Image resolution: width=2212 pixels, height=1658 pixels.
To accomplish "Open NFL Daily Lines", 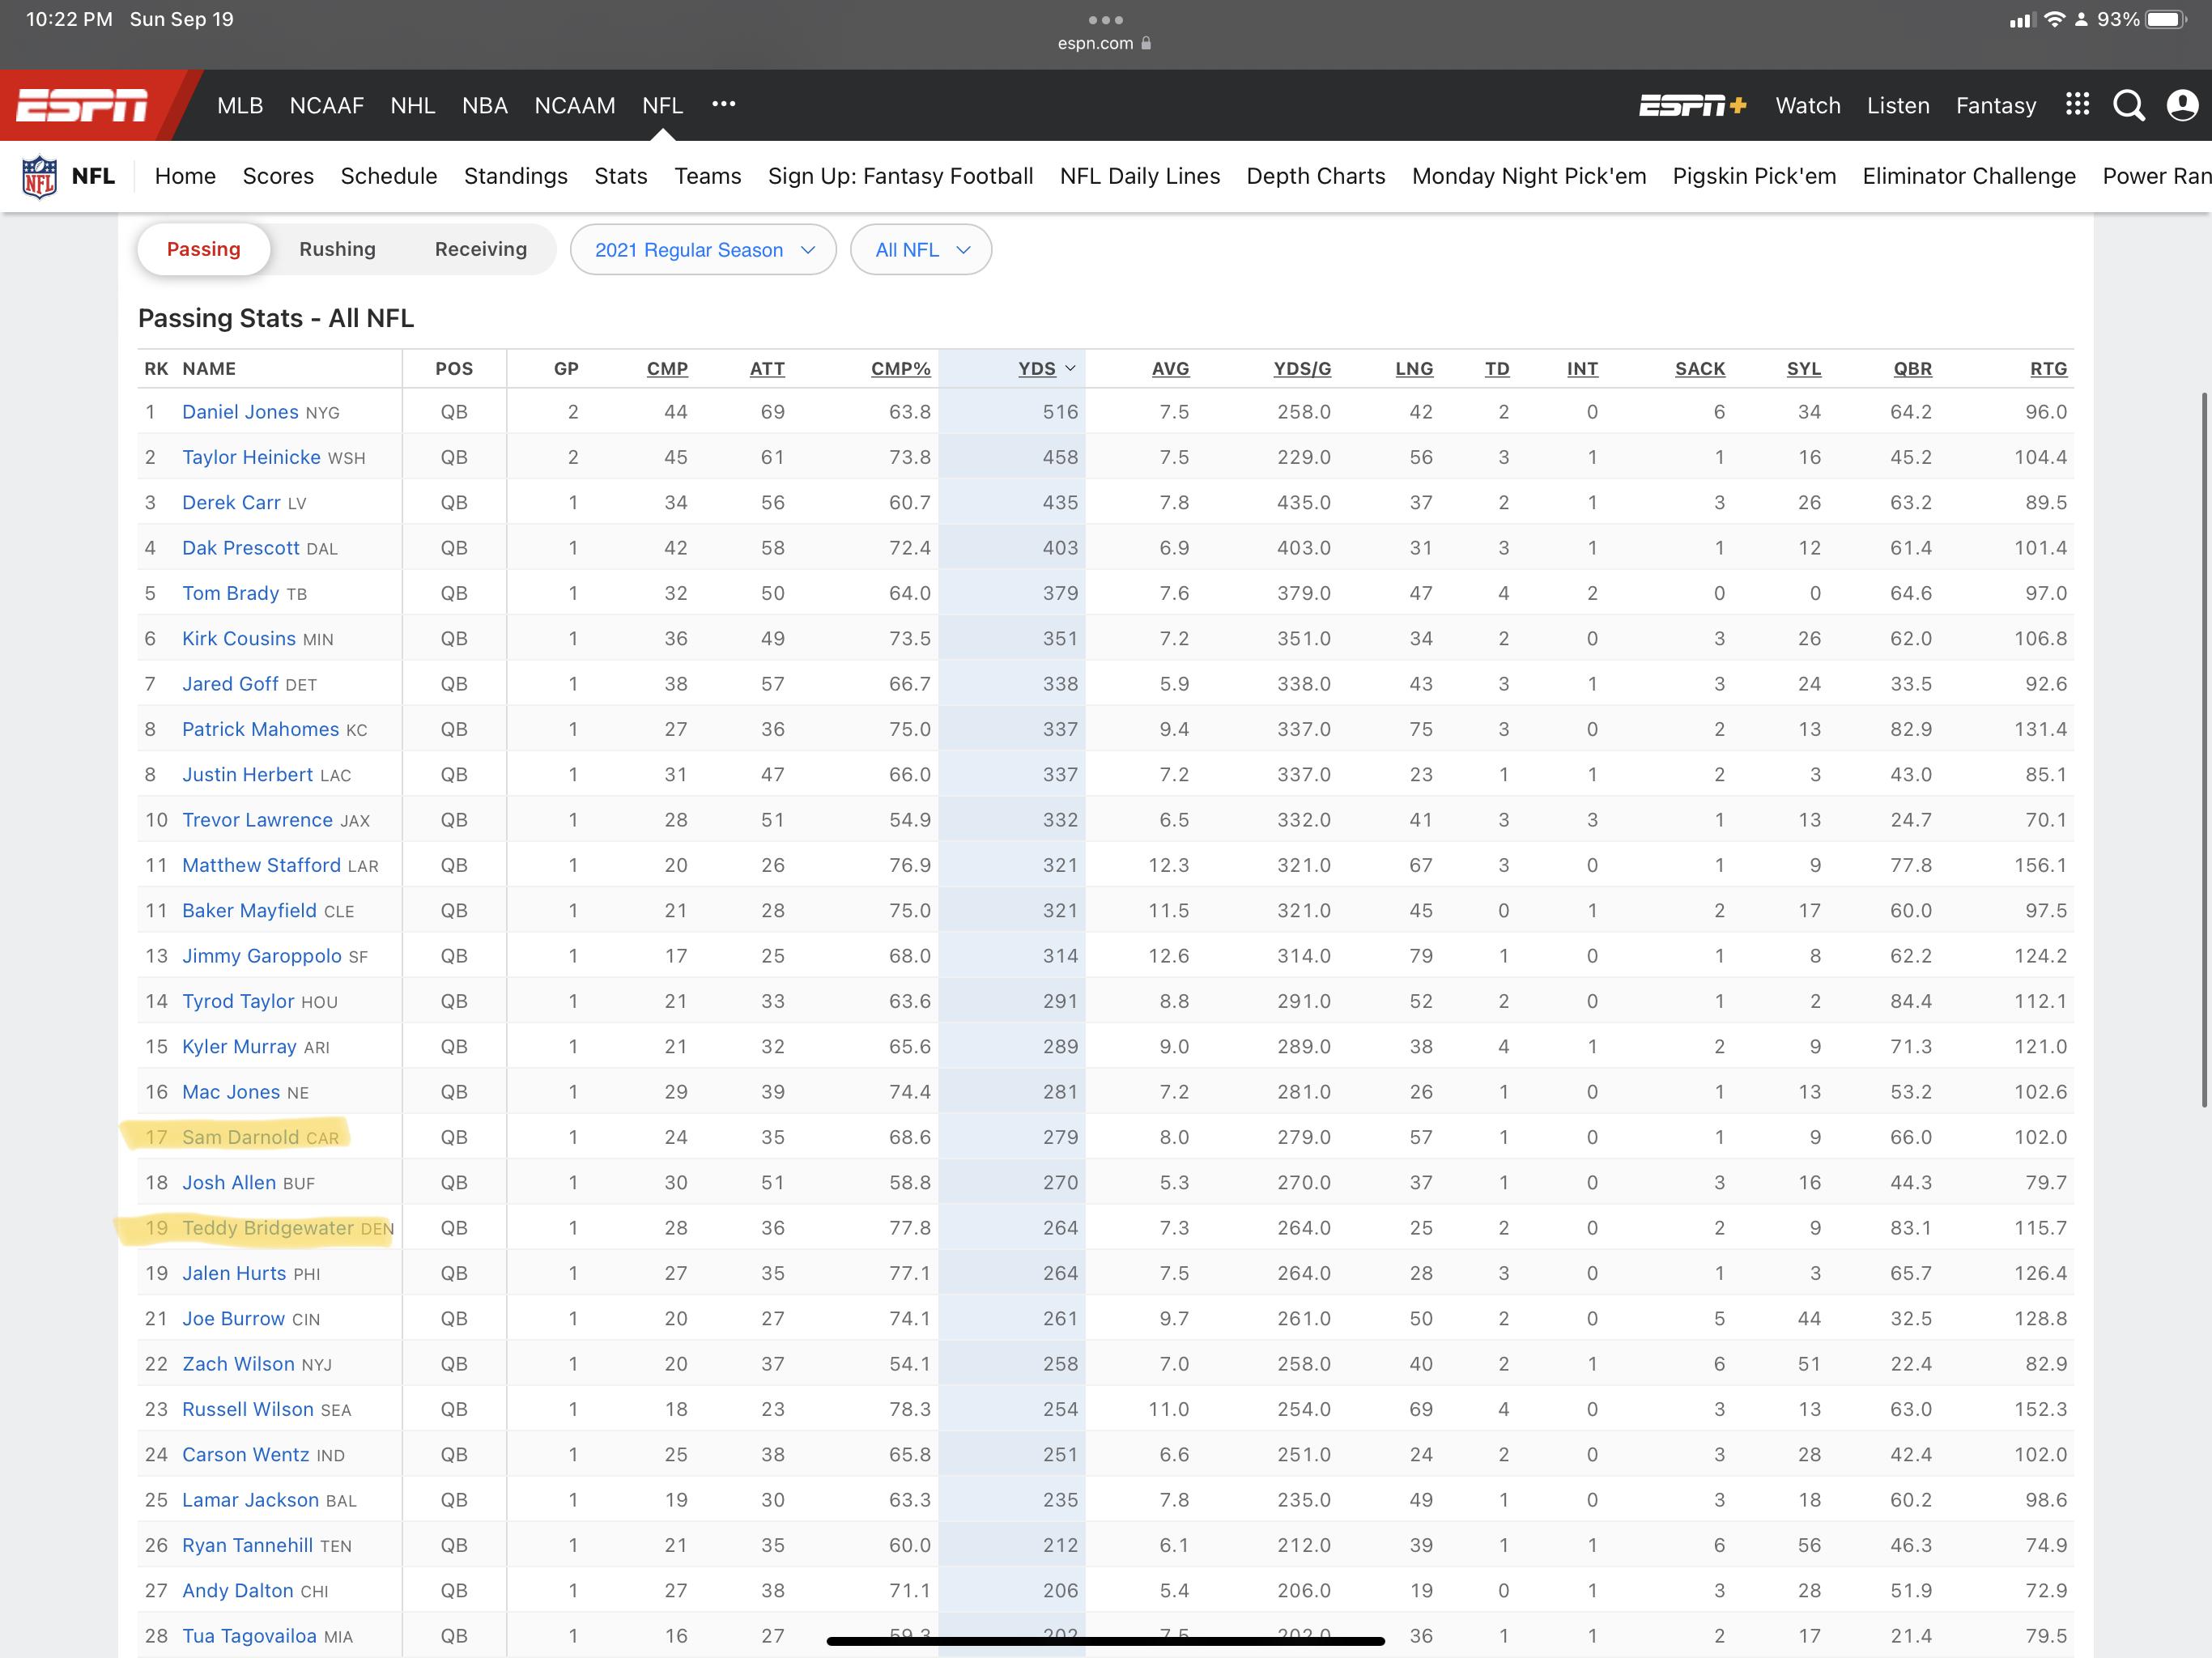I will click(1139, 176).
